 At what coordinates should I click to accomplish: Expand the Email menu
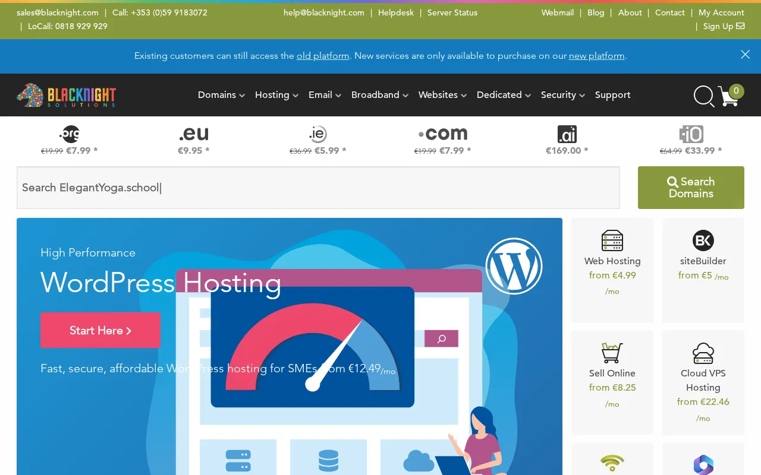coord(325,95)
